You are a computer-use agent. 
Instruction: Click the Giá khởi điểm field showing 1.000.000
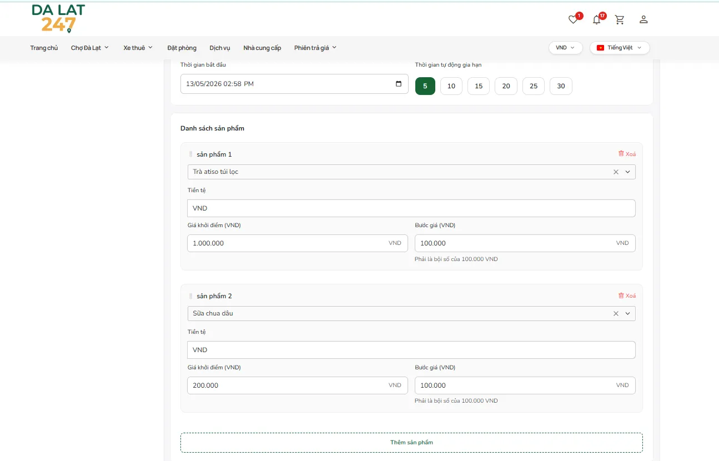tap(298, 243)
